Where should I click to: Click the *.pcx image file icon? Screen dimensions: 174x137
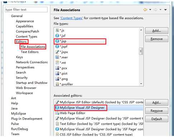tap(57, 68)
